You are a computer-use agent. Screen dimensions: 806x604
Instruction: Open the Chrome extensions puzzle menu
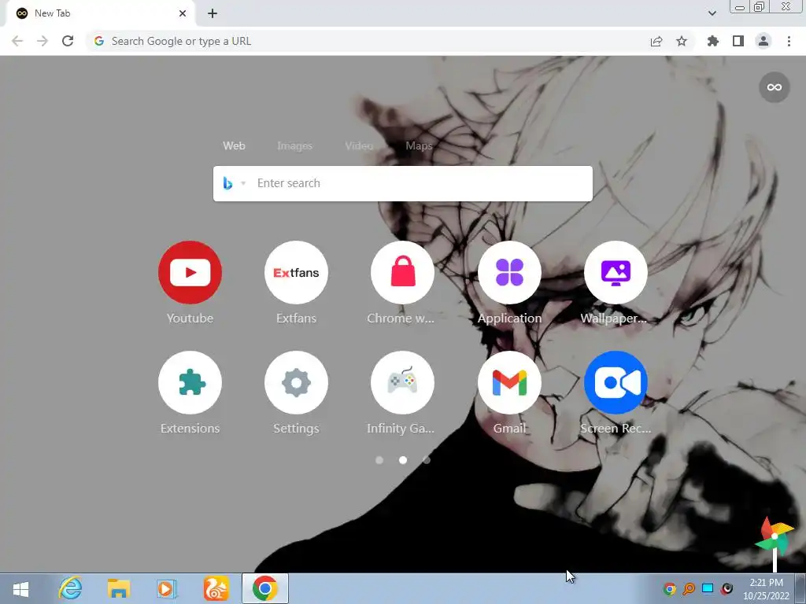pos(713,41)
